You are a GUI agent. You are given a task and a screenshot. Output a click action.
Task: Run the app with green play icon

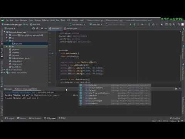131,24
